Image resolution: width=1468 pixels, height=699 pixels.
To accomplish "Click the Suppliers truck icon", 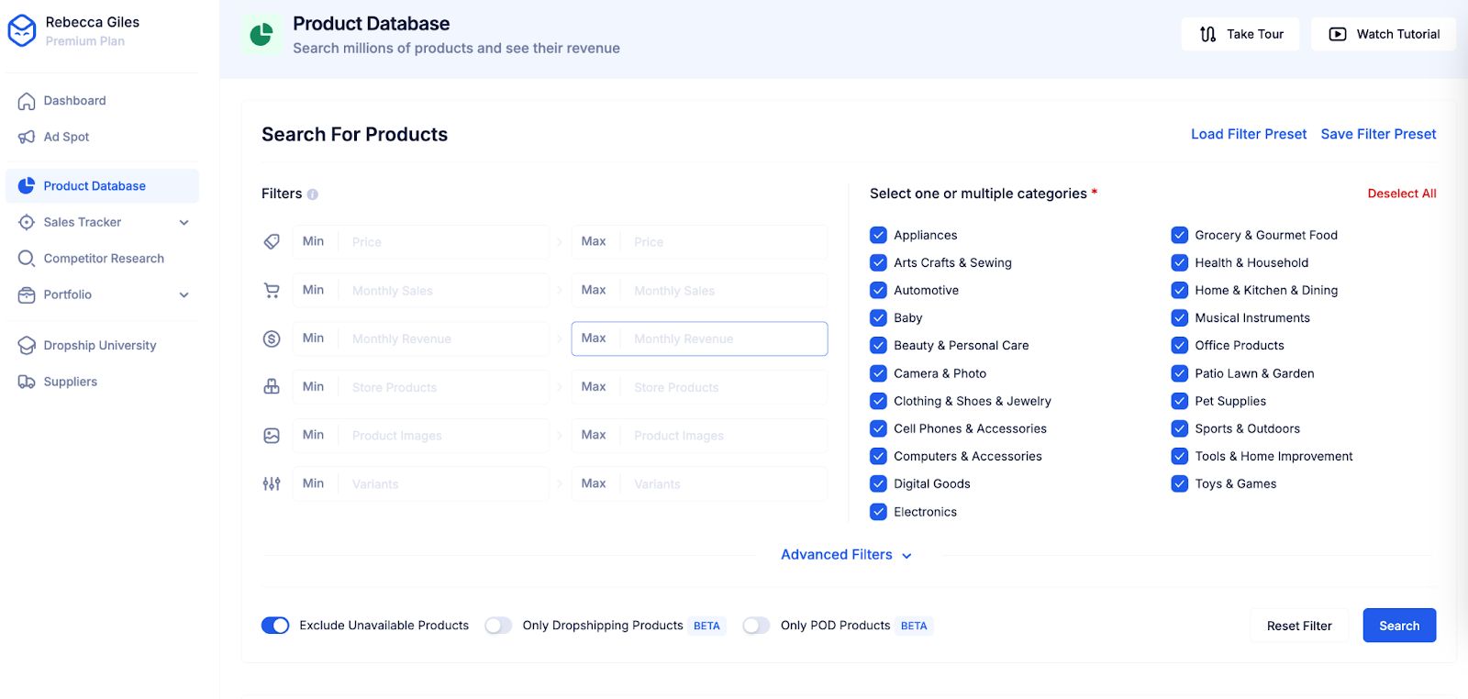I will click(x=27, y=382).
